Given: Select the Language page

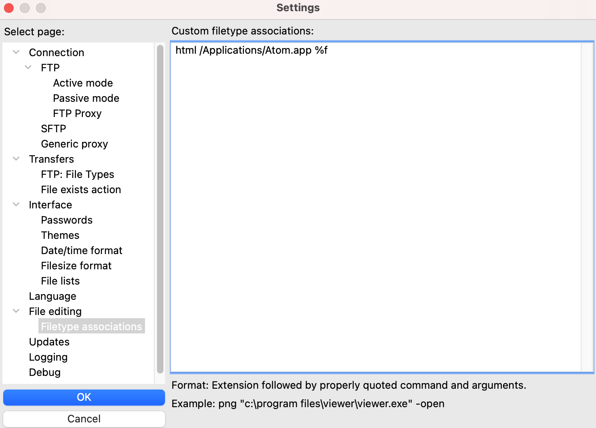Looking at the screenshot, I should (x=52, y=296).
